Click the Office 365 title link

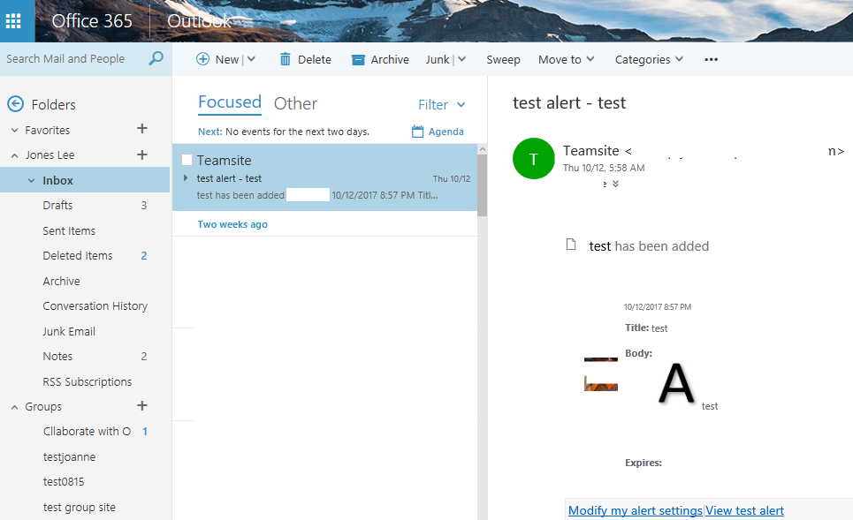click(x=92, y=21)
